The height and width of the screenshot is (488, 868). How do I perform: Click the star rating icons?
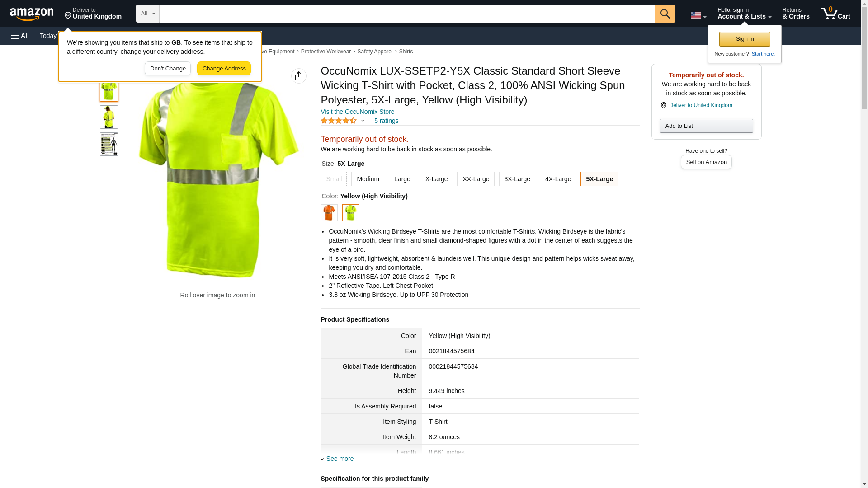(x=339, y=121)
